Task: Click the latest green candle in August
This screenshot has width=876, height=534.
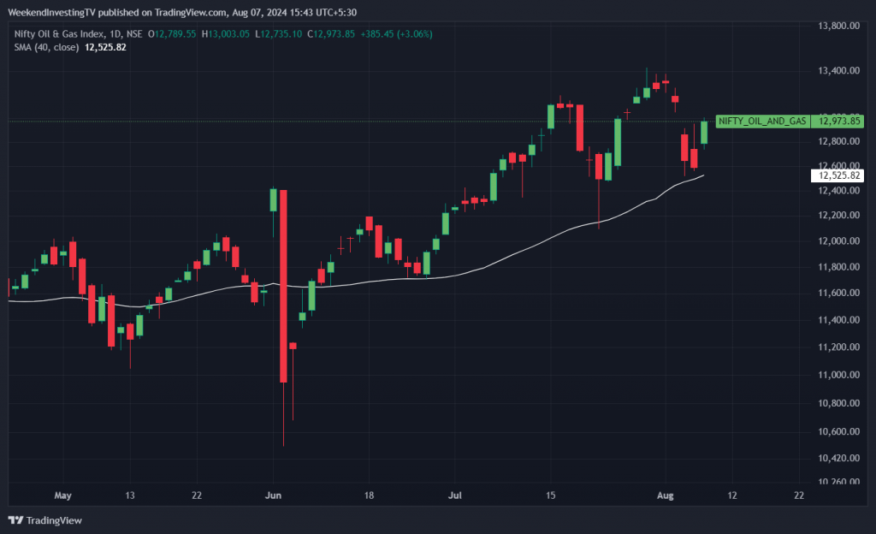Action: coord(704,132)
